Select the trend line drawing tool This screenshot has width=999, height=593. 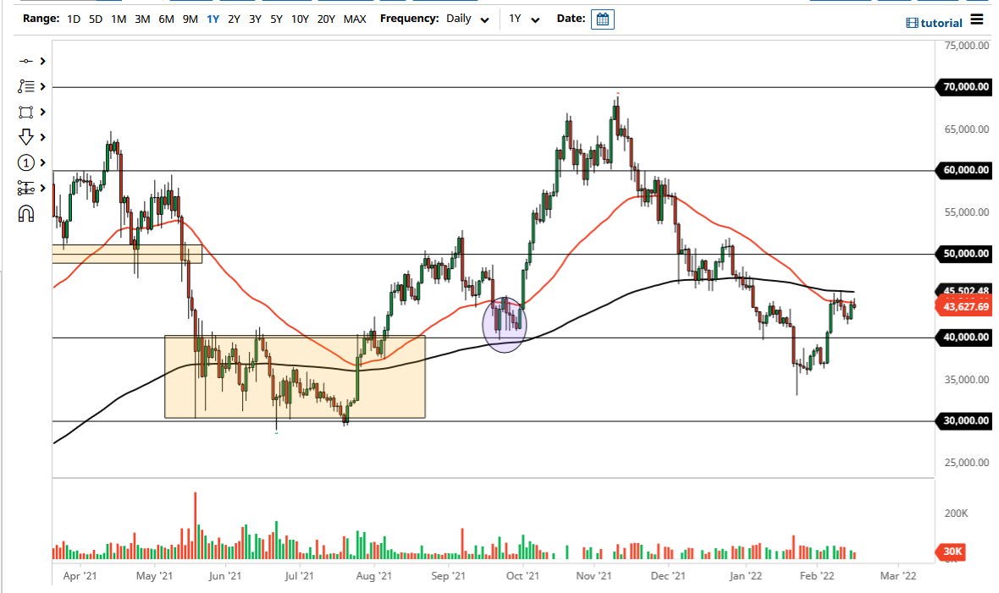pyautogui.click(x=25, y=61)
